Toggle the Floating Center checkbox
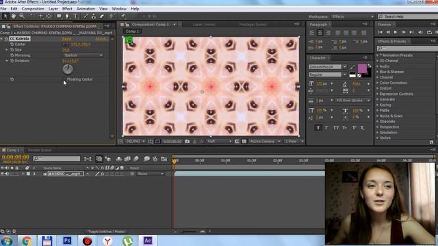The width and height of the screenshot is (438, 246). coord(64,79)
